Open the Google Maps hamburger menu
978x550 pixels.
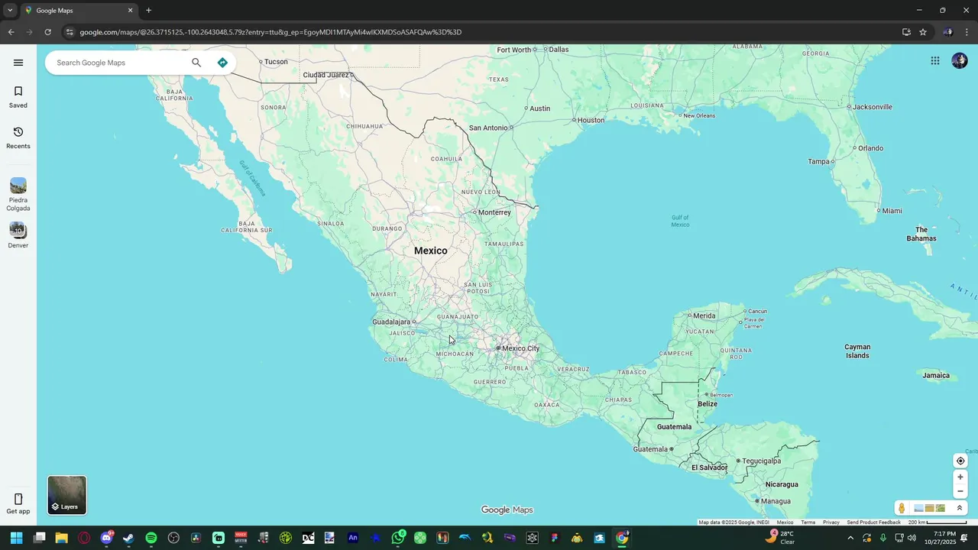click(18, 63)
